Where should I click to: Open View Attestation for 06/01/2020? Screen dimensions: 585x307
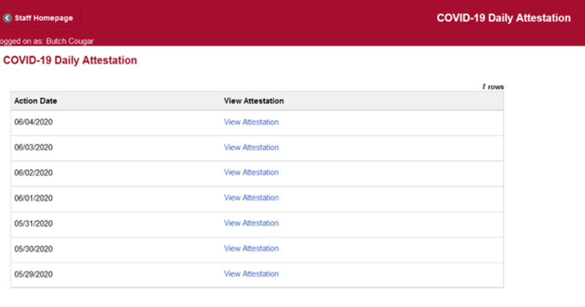pos(251,198)
